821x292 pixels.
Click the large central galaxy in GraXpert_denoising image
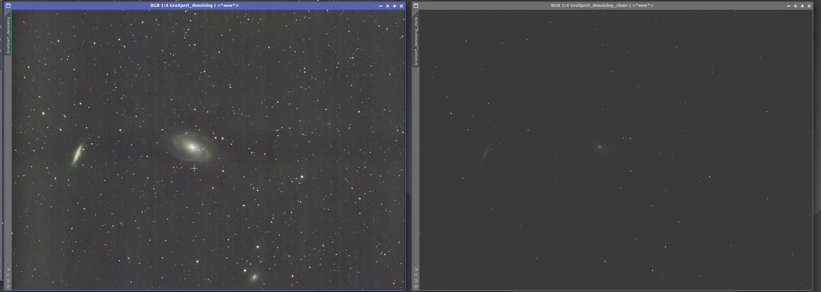pyautogui.click(x=192, y=147)
